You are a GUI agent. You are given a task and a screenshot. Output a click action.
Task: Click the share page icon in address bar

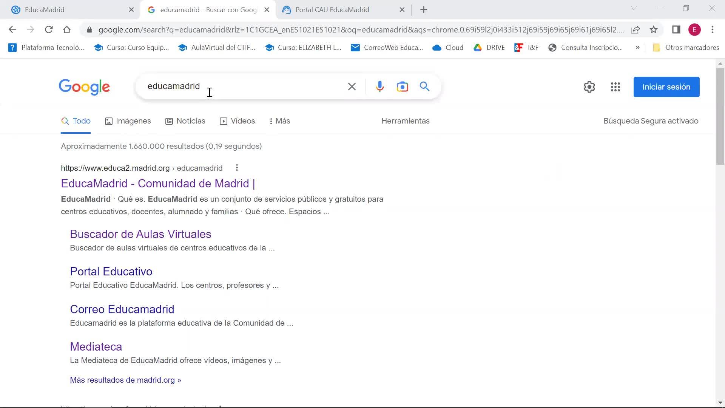(636, 29)
